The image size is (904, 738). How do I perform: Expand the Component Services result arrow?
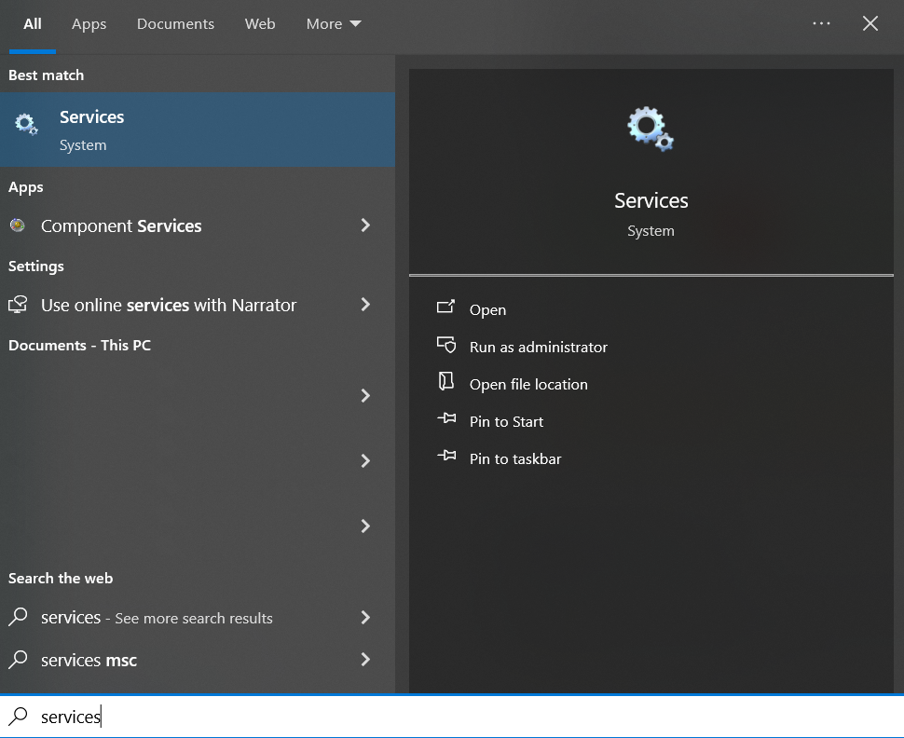coord(365,225)
